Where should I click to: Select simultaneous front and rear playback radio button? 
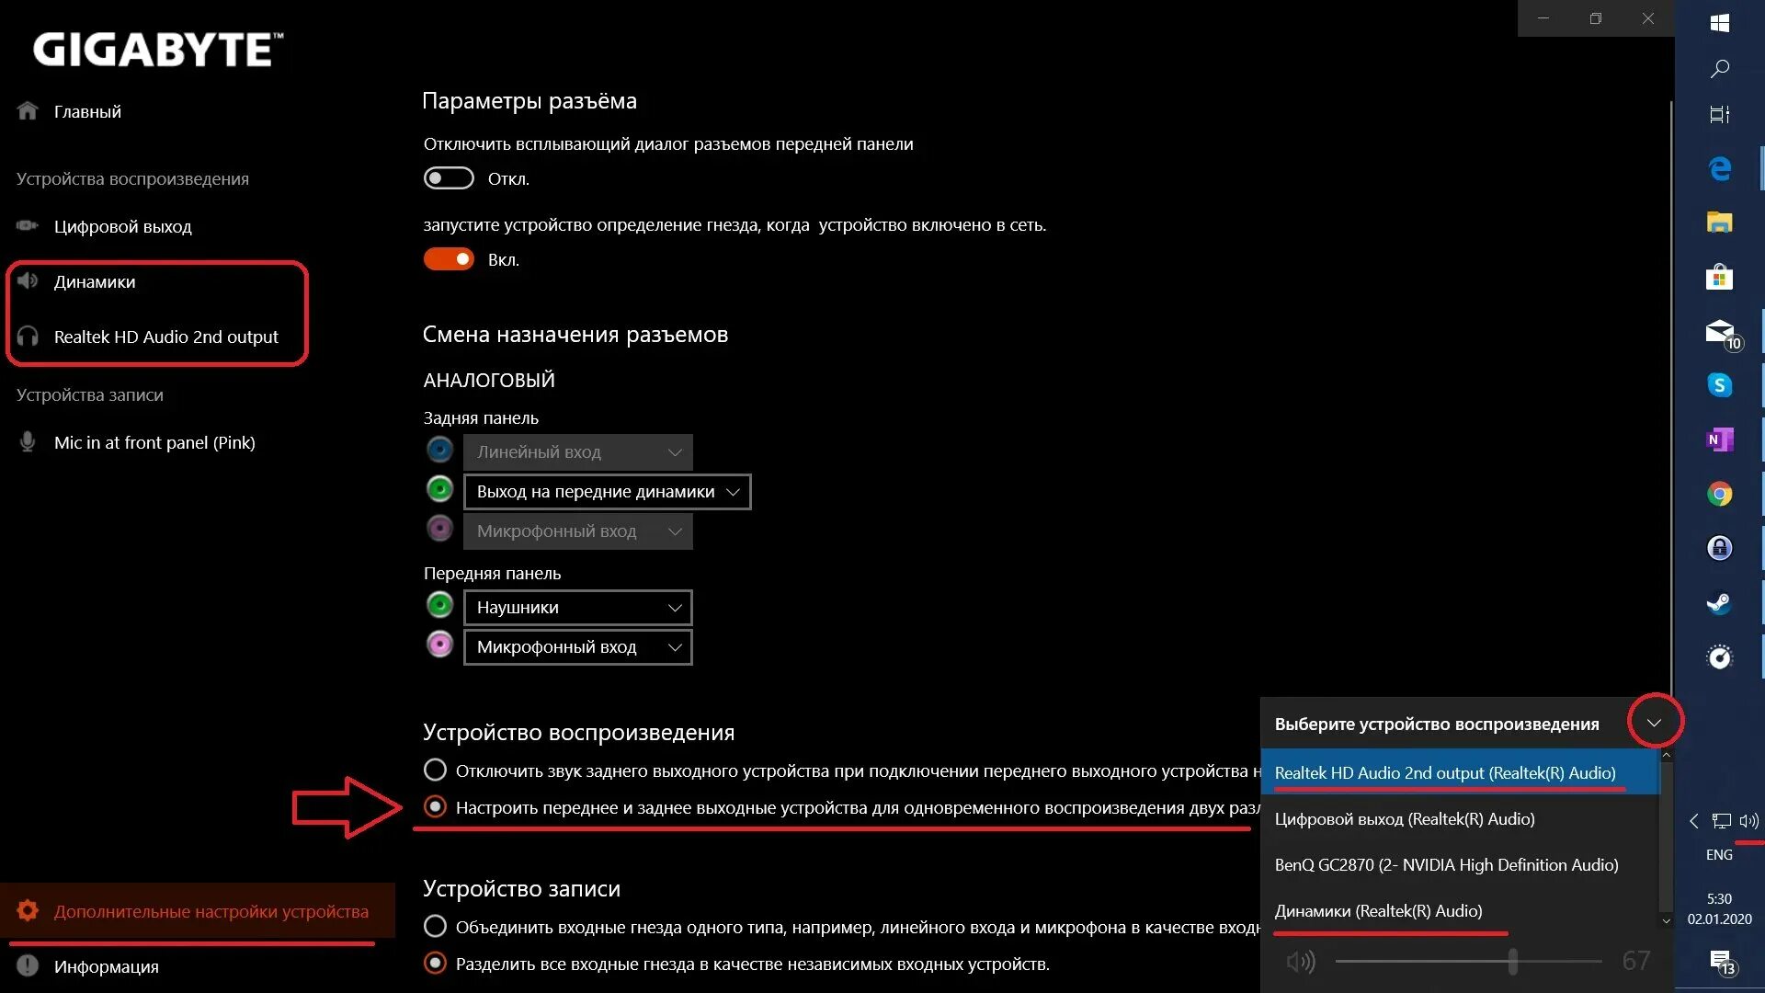(434, 806)
